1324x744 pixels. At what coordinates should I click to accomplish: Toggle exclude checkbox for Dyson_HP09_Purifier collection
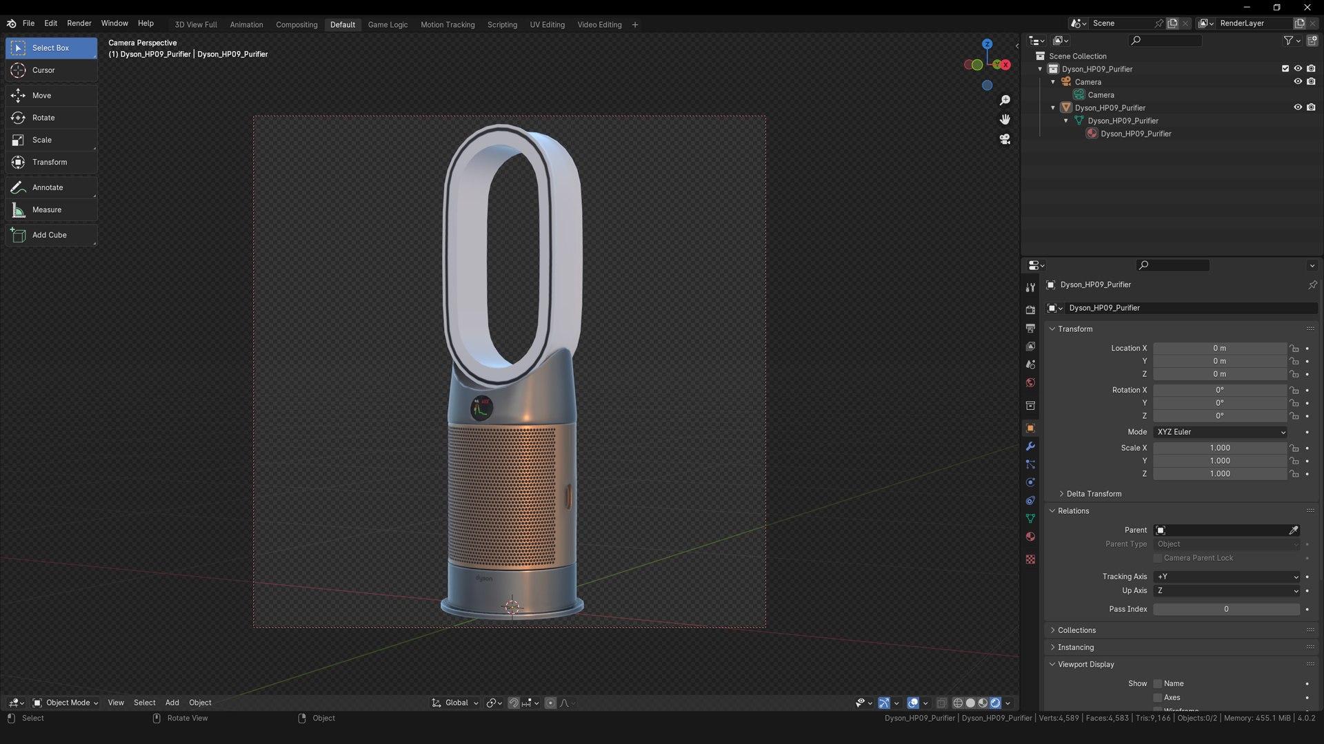[1285, 69]
